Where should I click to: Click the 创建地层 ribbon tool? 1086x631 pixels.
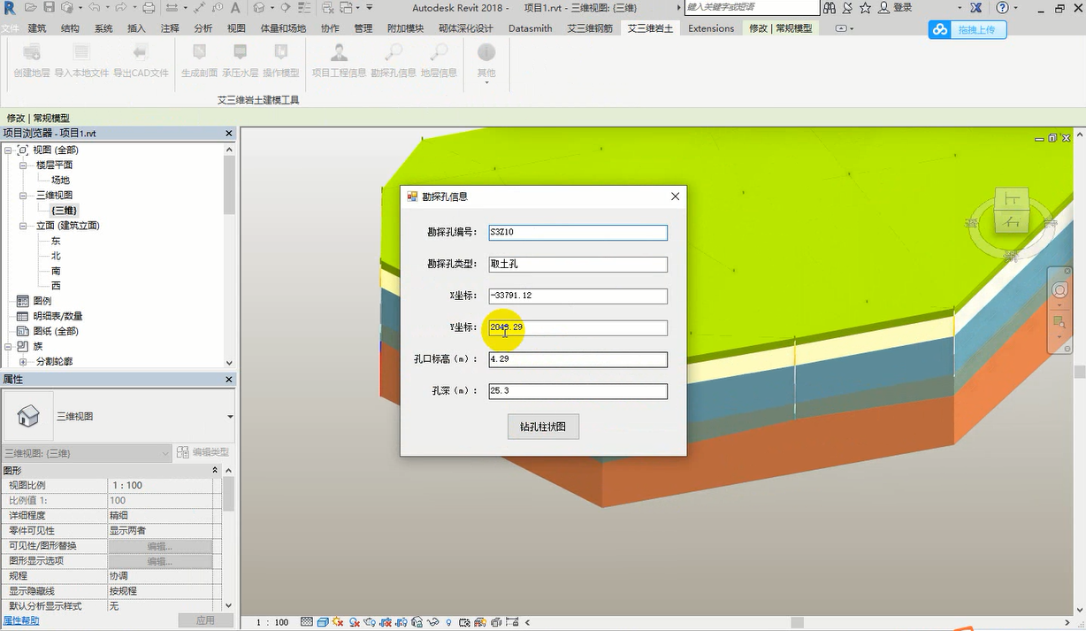(32, 59)
